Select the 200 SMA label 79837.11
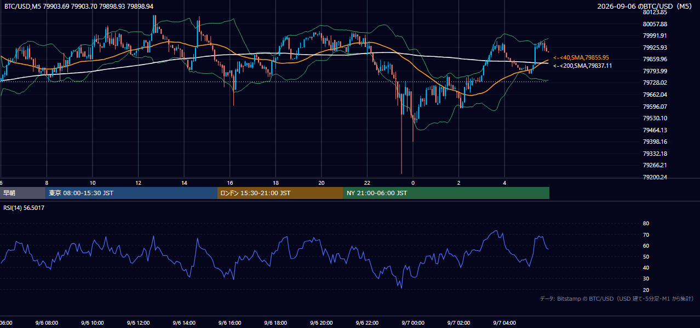 point(583,66)
